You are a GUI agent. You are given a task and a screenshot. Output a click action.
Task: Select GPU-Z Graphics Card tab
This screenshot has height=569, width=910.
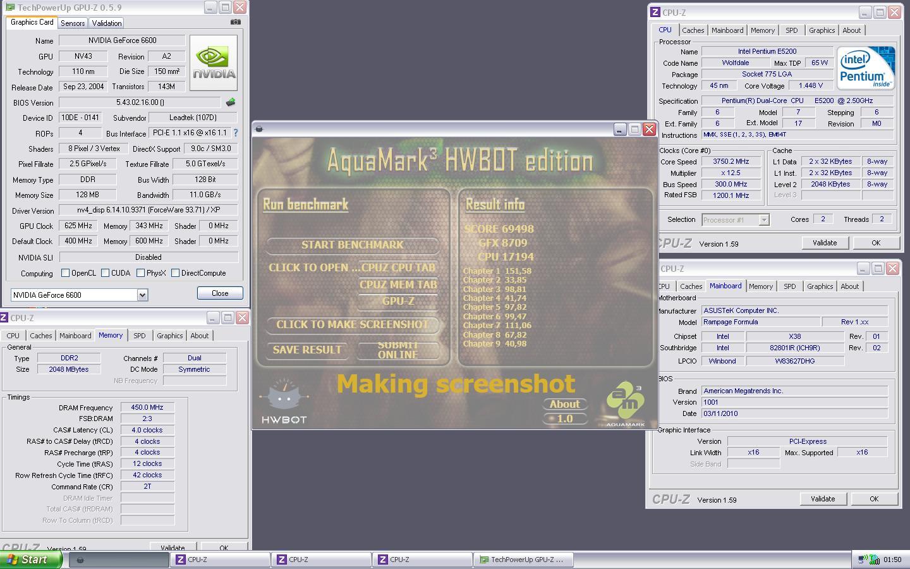click(x=32, y=22)
